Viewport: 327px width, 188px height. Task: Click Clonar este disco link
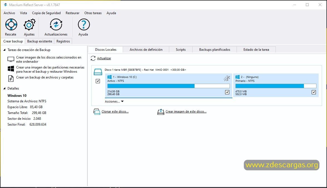(115, 111)
